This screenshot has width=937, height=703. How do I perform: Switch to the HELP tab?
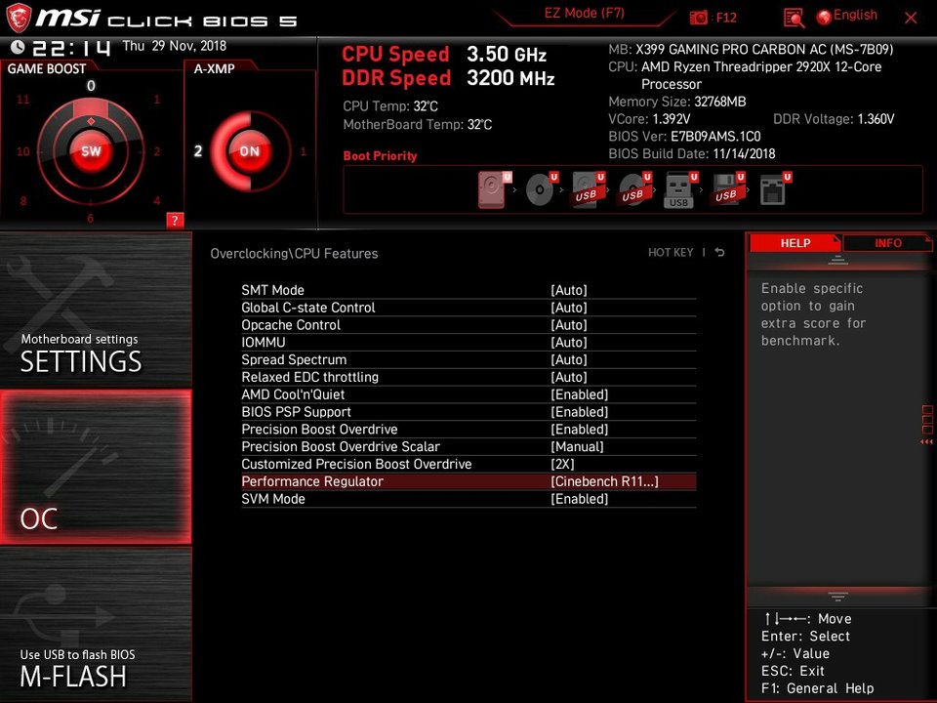pos(795,243)
